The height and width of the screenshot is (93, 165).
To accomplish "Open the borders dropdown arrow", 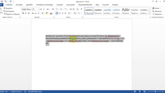I will tap(81, 13).
